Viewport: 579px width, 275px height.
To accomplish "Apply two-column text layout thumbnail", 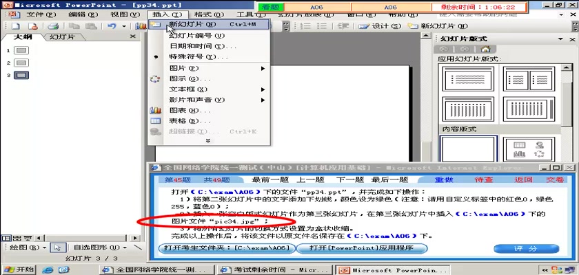I will click(529, 79).
